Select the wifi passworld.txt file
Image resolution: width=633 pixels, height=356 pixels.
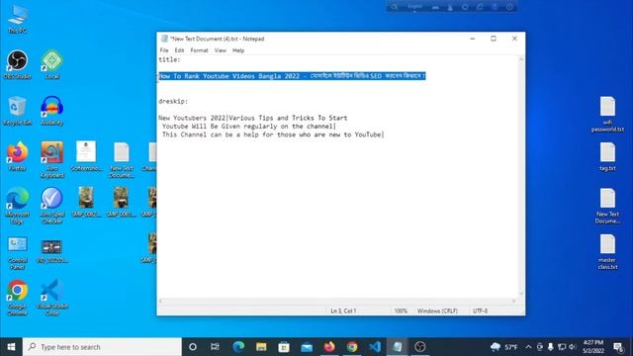tap(607, 114)
